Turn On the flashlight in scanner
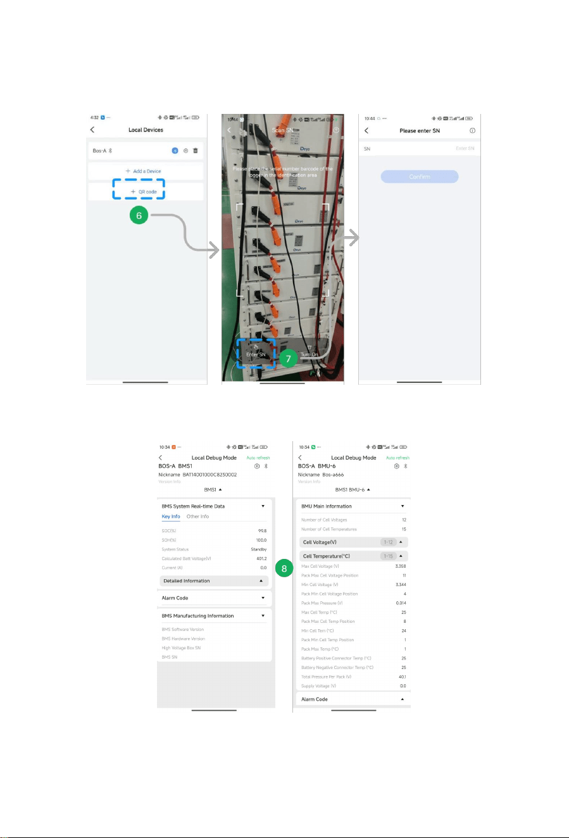Screen dimensions: 569x838 tap(310, 351)
